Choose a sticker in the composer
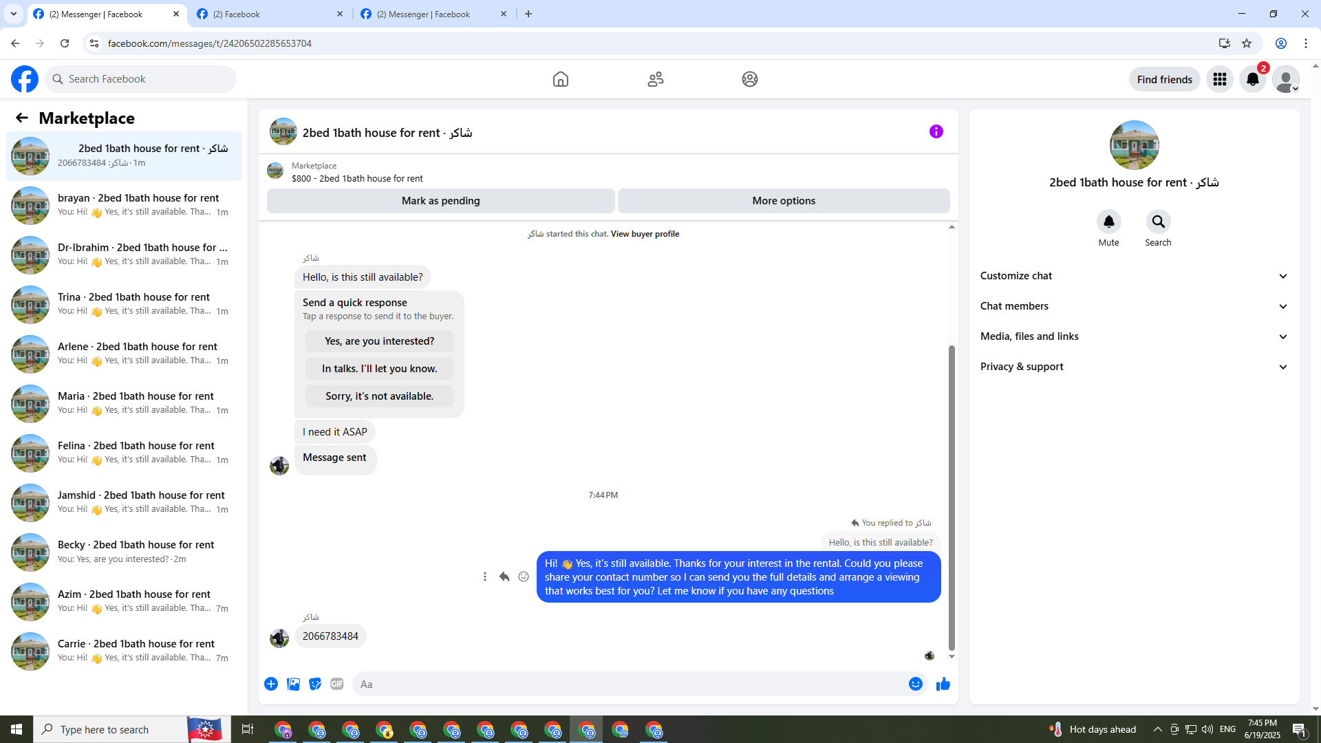This screenshot has height=743, width=1321. click(x=315, y=684)
